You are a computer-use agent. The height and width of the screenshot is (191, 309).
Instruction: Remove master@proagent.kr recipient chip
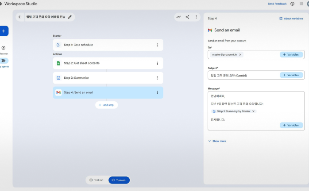pos(240,54)
